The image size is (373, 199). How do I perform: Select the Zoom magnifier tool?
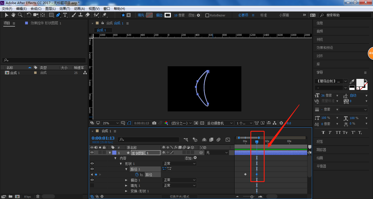click(20, 15)
